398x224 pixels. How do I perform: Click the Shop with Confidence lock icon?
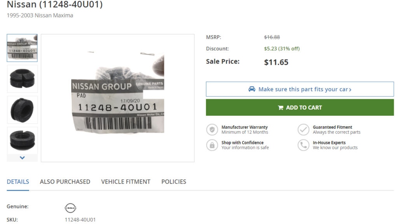212,145
